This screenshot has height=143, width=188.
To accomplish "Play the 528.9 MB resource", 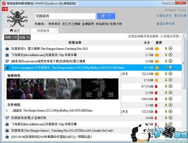I will 170,99.
